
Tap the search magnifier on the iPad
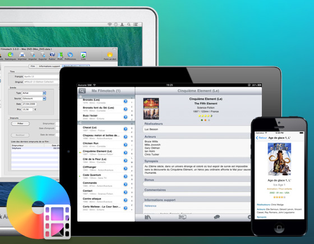pos(82,91)
